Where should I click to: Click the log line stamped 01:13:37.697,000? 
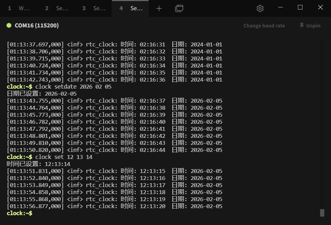click(x=114, y=44)
